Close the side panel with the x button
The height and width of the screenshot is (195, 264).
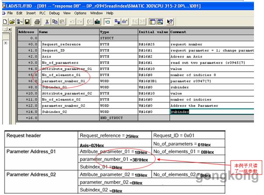(x=10, y=29)
